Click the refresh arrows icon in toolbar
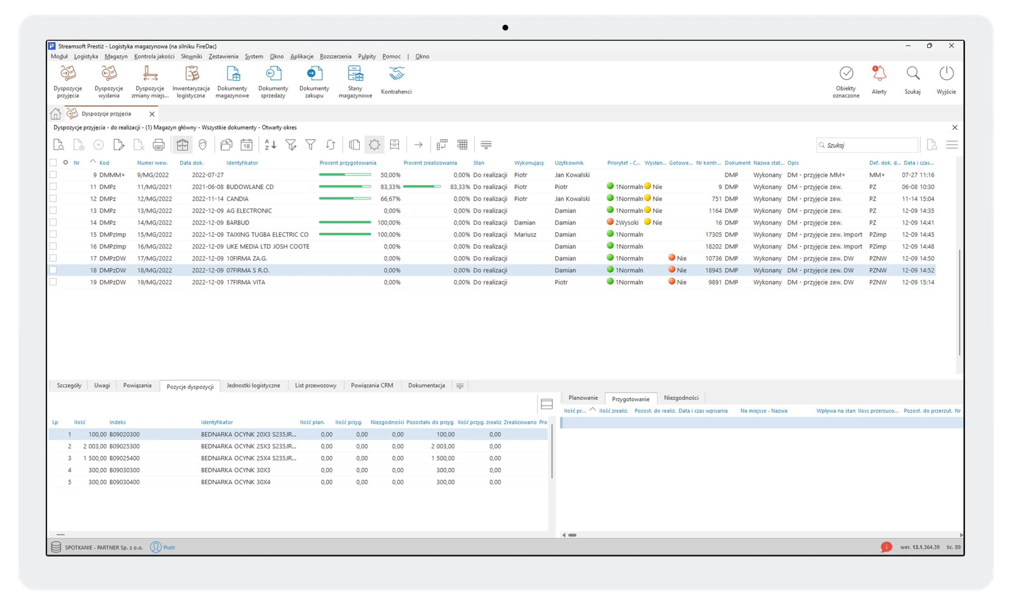1010x605 pixels. click(x=331, y=145)
